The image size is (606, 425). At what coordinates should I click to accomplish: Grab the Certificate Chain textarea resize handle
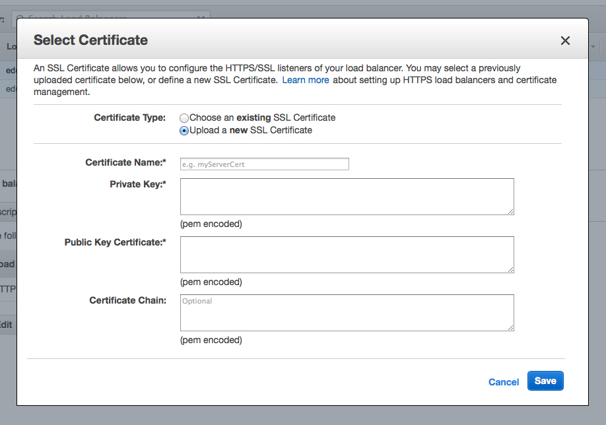510,327
